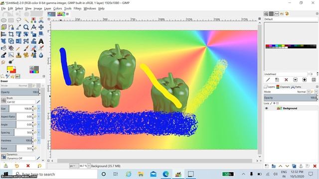Select the Crop tool
The width and height of the screenshot is (319, 179).
11,34
